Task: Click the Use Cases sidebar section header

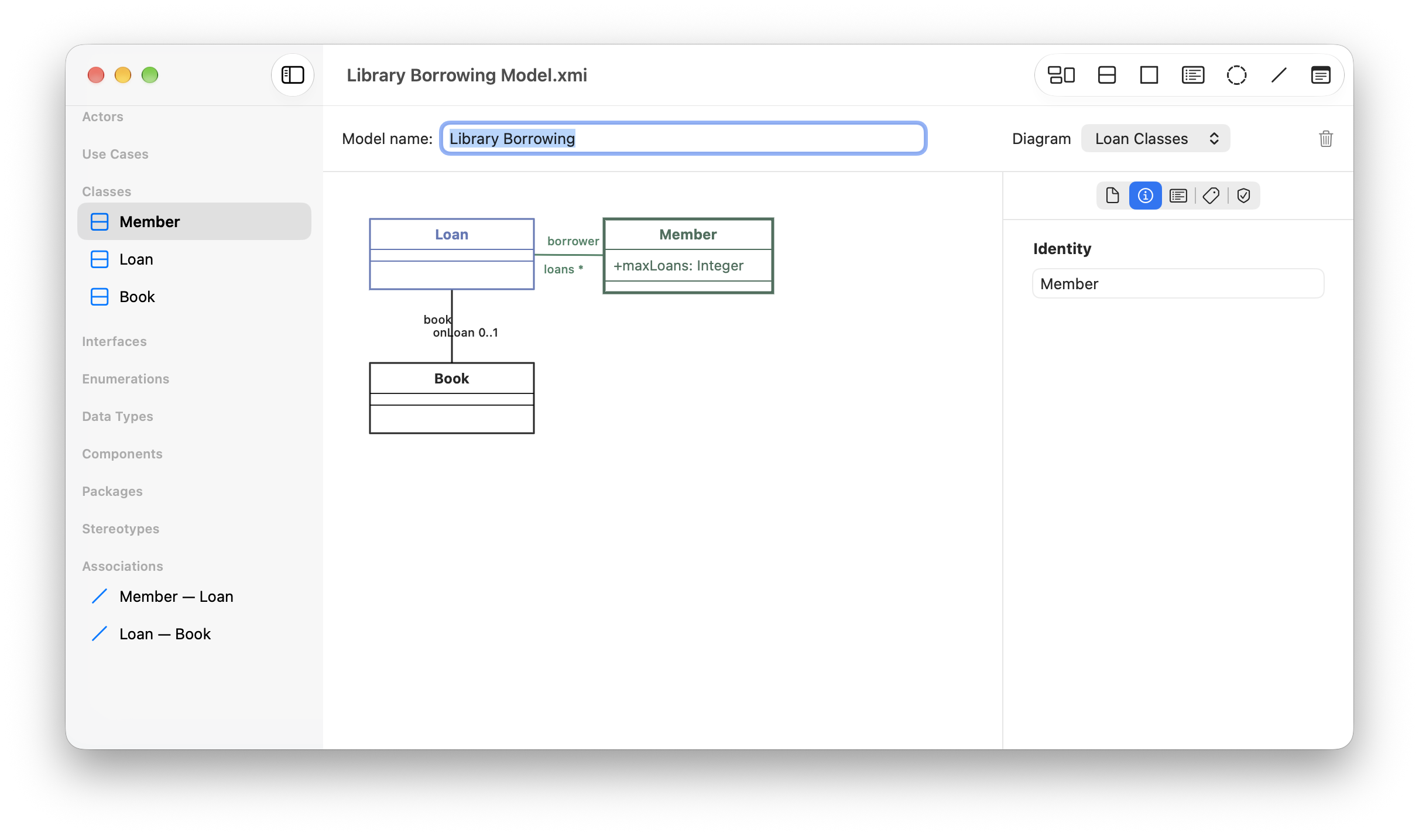Action: coord(115,155)
